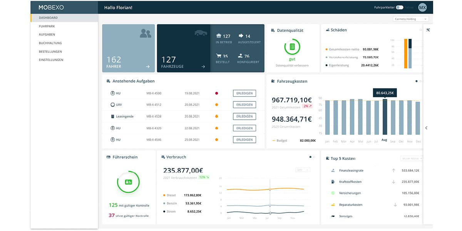Toggle the Fuhrparkleiter/Fahrer switch
Image resolution: width=462 pixels, height=231 pixels.
point(399,7)
